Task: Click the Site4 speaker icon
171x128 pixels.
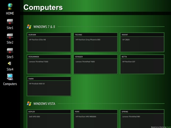Action: tap(10, 63)
